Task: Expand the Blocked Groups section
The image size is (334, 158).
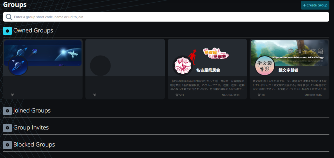Action: (8, 145)
